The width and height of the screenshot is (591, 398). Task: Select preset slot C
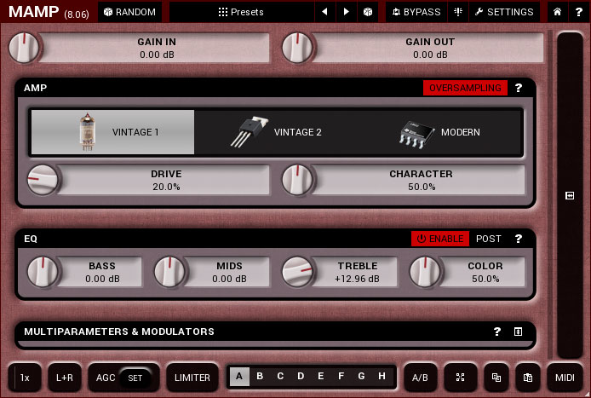(280, 377)
